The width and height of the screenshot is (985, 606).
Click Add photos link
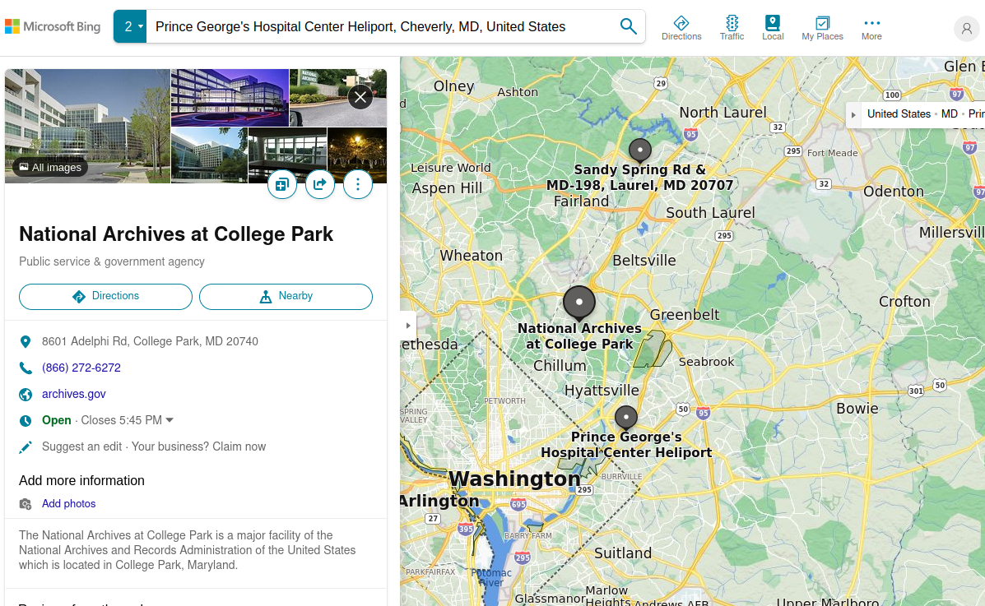68,504
